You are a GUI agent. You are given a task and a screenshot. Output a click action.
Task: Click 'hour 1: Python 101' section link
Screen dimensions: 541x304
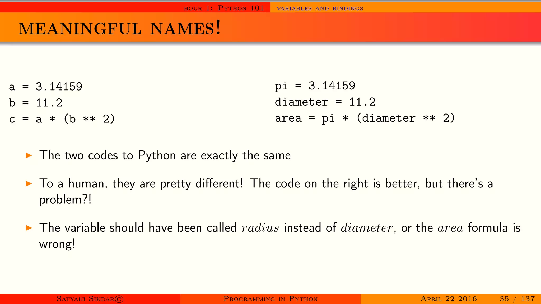pos(224,8)
